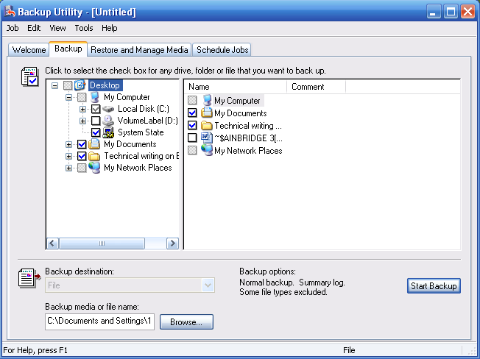Uncheck the My Documents checkbox in the tree
The image size is (480, 359).
(82, 144)
